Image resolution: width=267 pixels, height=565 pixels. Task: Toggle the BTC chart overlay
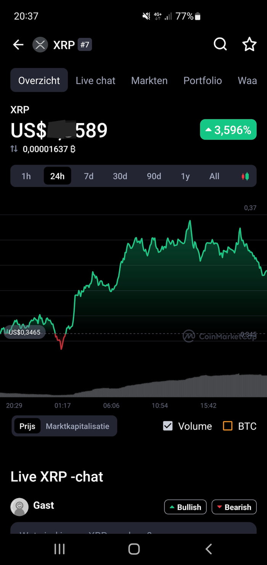tap(227, 426)
